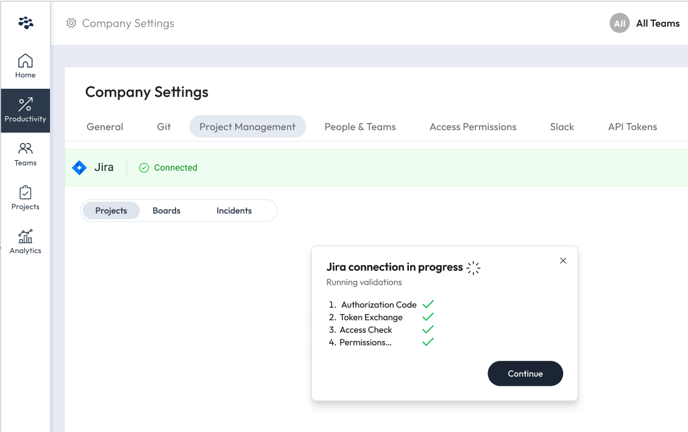Switch to the General tab
The height and width of the screenshot is (432, 688).
[x=105, y=127]
